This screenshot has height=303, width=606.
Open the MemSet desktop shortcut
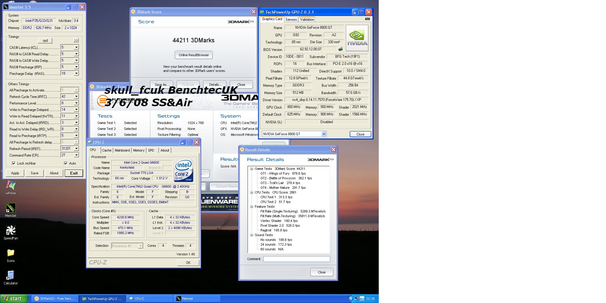[x=11, y=210]
